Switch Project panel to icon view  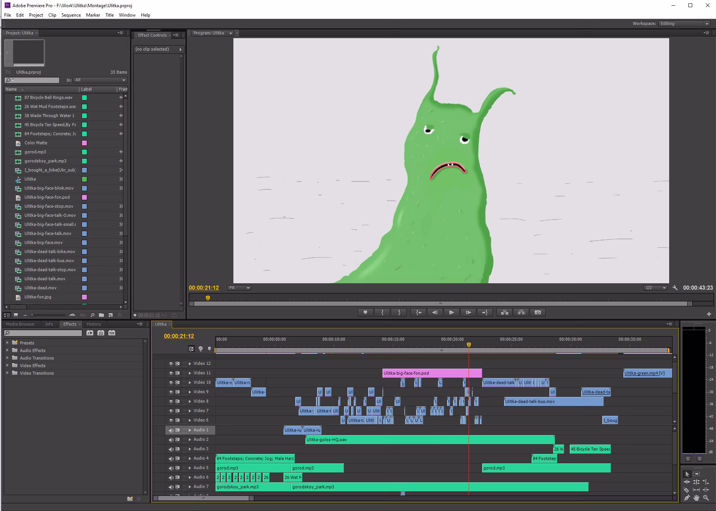(16, 315)
